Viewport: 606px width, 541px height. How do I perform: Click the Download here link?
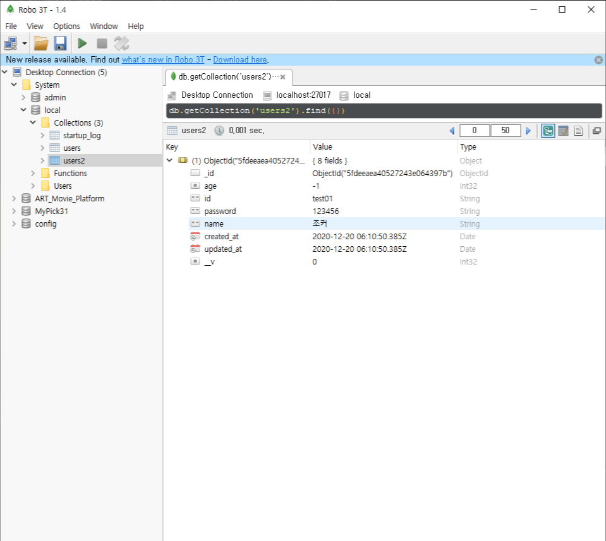[x=240, y=60]
